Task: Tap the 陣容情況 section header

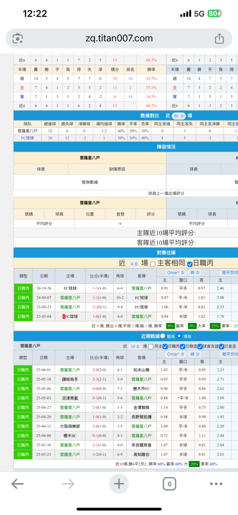Action: 166,146
